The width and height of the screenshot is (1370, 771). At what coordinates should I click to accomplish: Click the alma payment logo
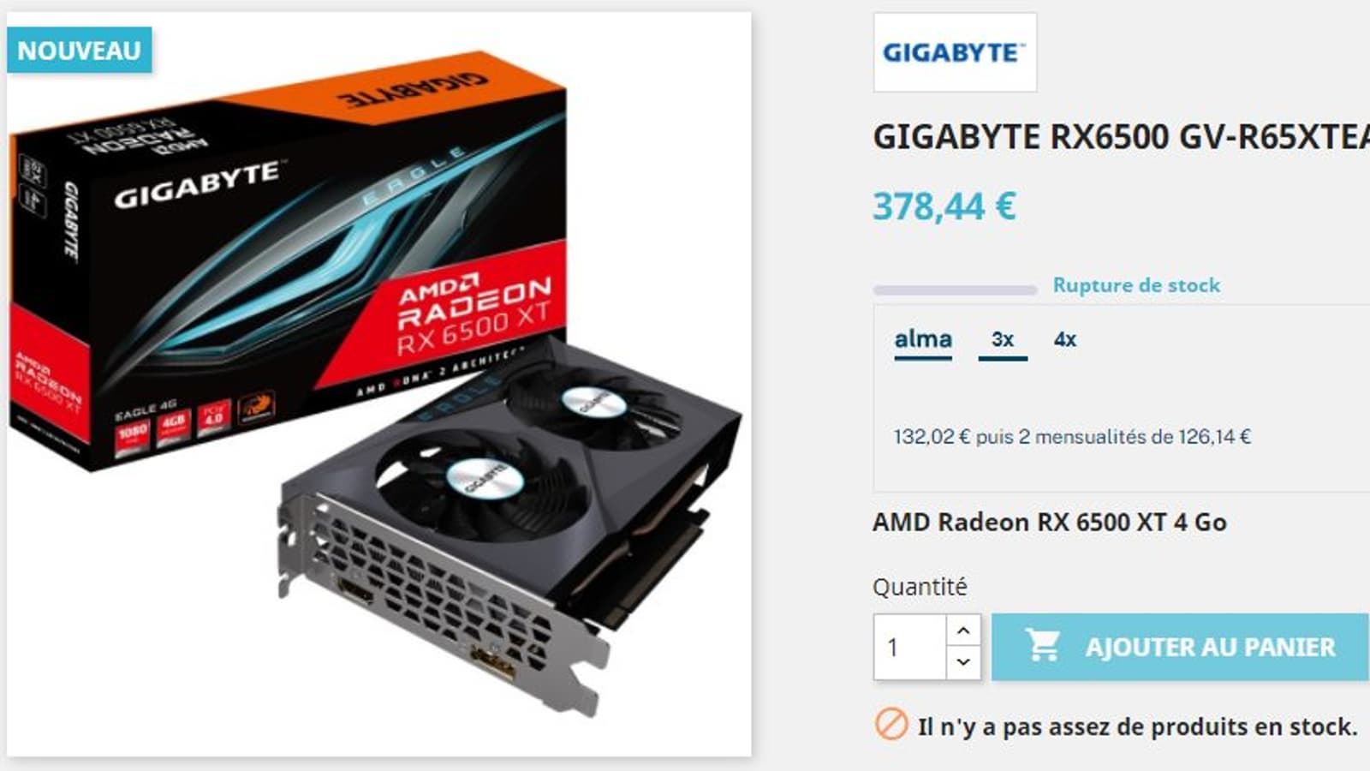[923, 340]
